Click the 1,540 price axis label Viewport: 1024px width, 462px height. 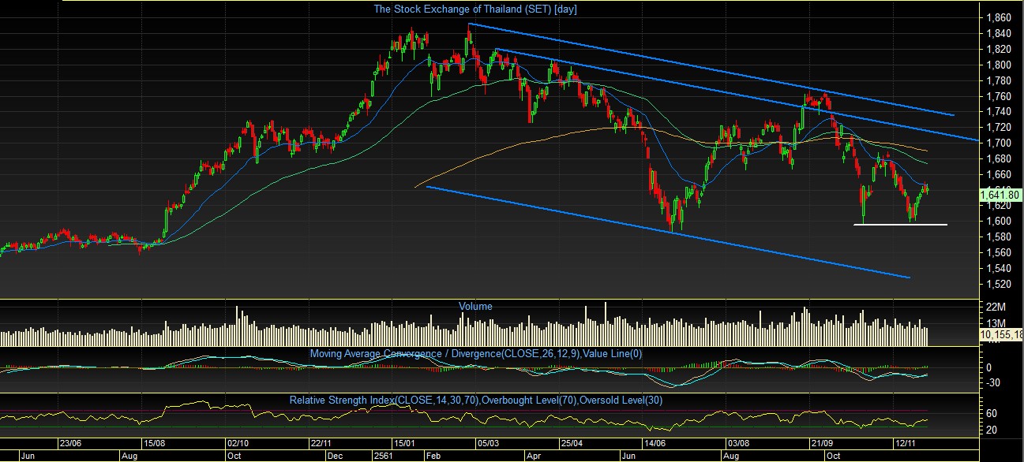998,269
